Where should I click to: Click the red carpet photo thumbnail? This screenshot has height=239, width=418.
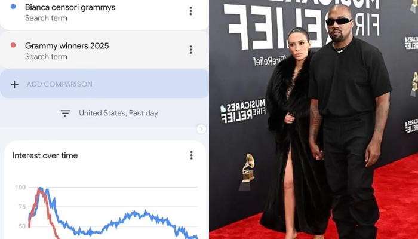(314, 119)
